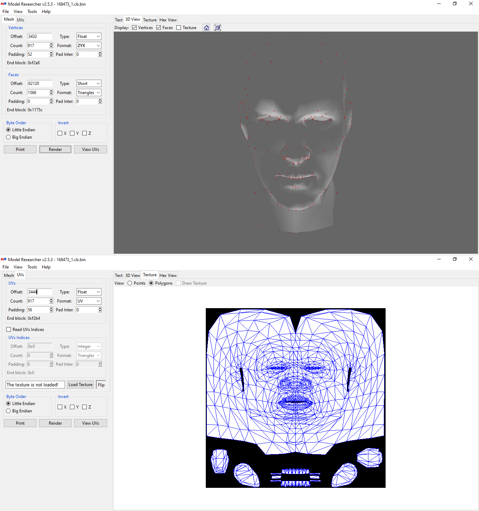Restore down the top Model Researcher window
Image resolution: width=479 pixels, height=511 pixels.
tap(455, 4)
